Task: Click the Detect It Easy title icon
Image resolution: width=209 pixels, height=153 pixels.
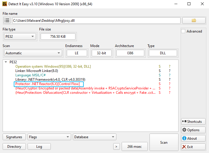Action: click(5, 4)
